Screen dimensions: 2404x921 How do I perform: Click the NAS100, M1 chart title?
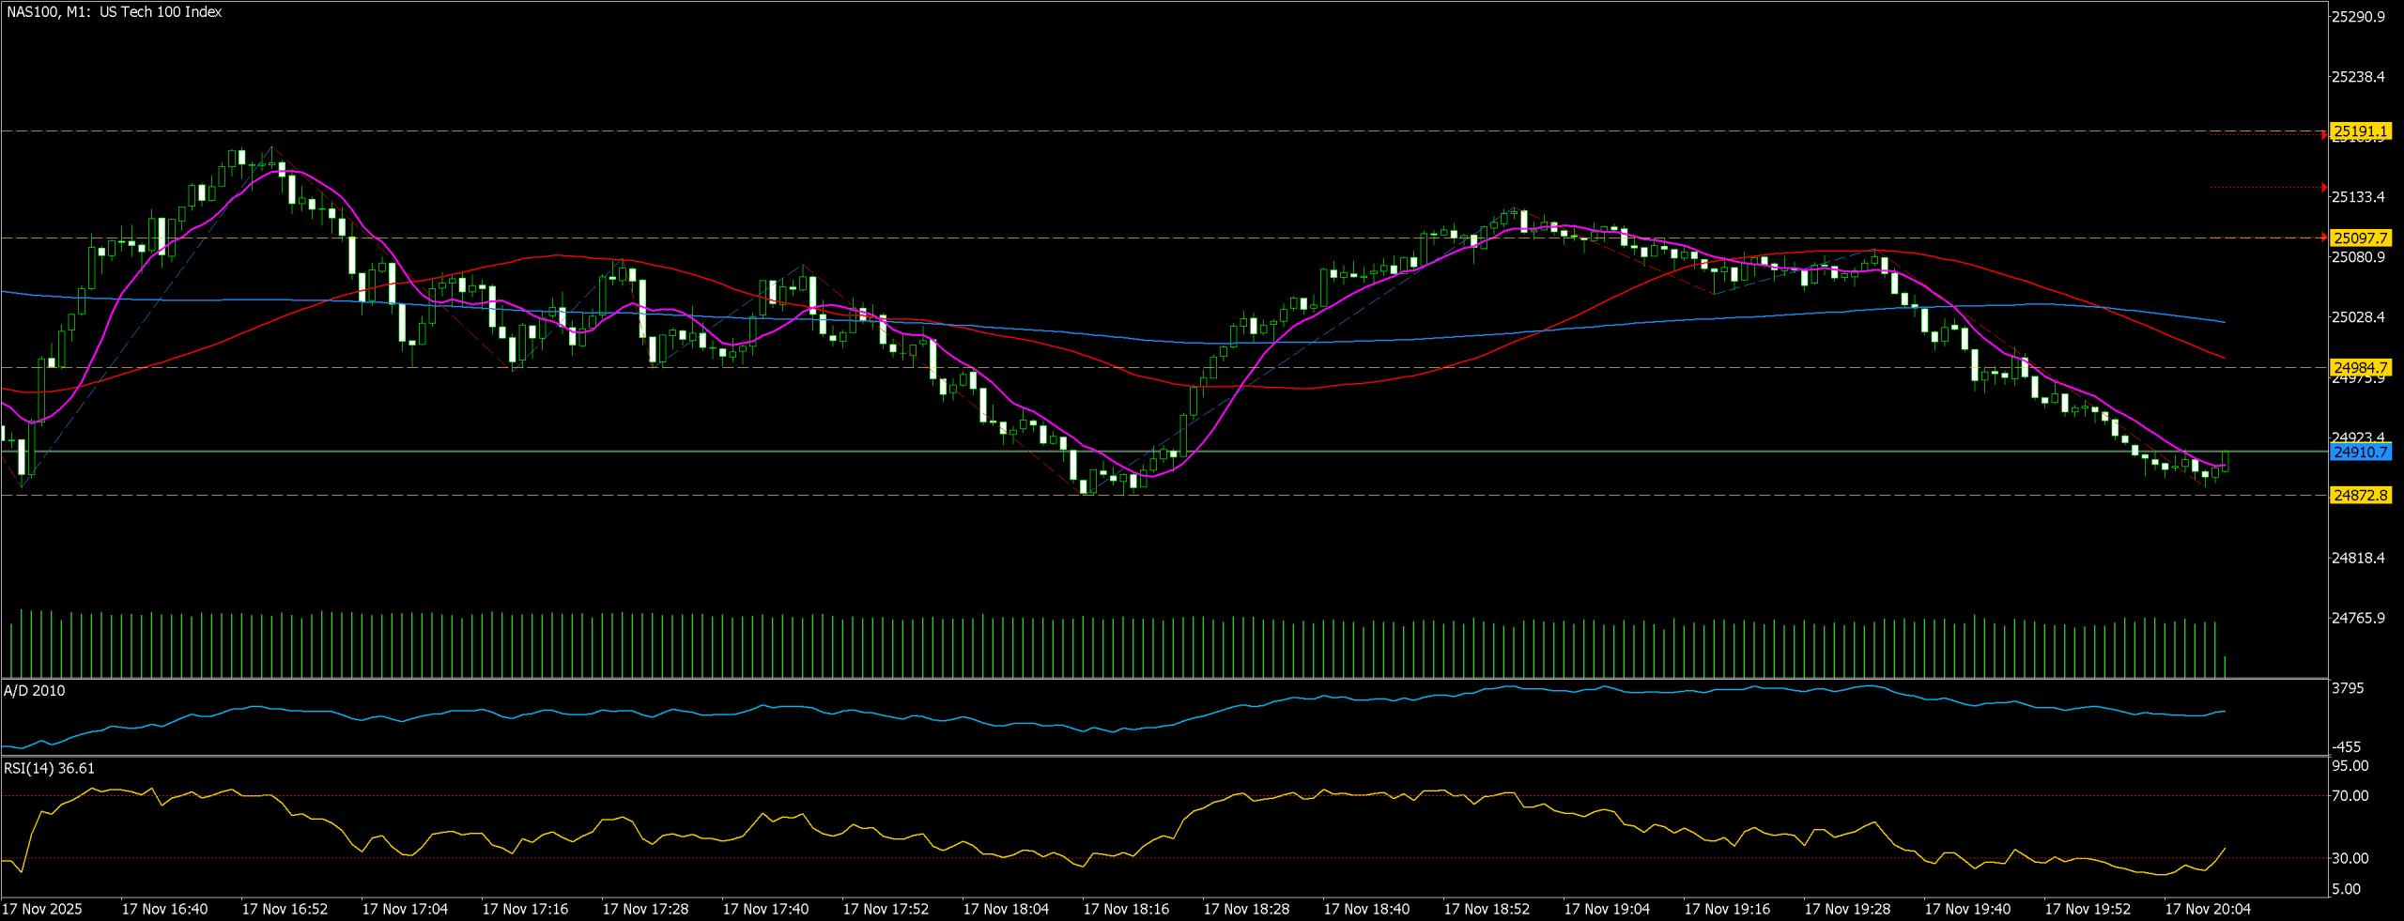[x=114, y=12]
